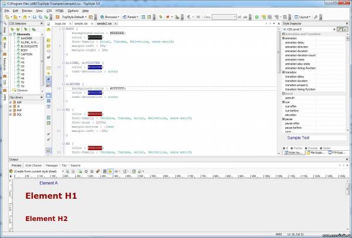Click the #990000 swatch in H1 rule

[95, 114]
